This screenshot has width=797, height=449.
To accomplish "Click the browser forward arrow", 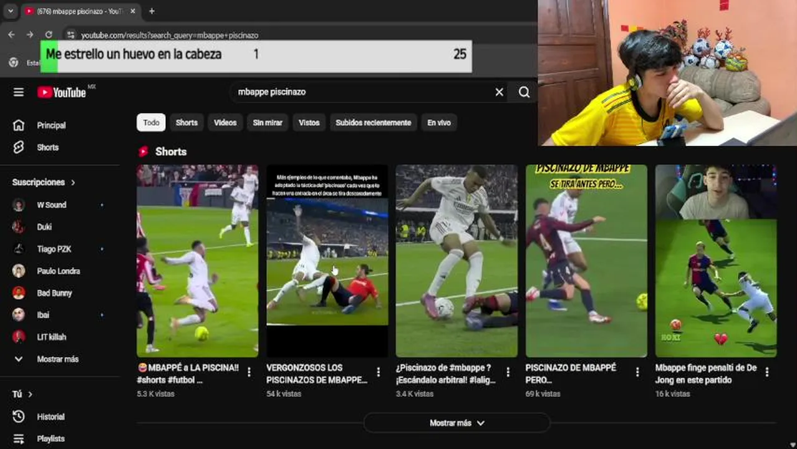I will 30,35.
